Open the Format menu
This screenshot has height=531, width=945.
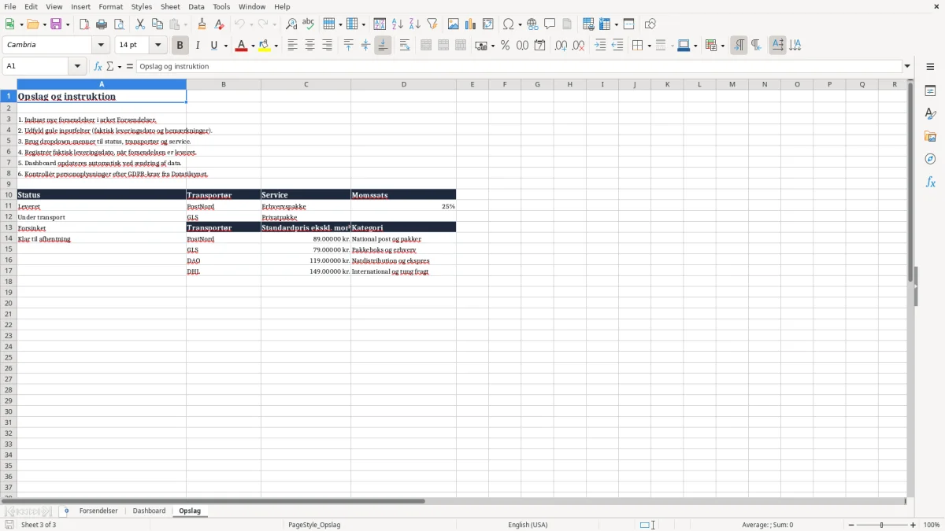click(111, 6)
